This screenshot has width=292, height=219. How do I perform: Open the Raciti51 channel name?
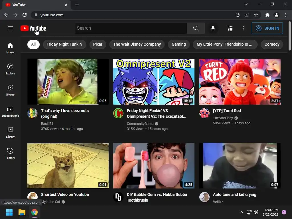[47, 124]
